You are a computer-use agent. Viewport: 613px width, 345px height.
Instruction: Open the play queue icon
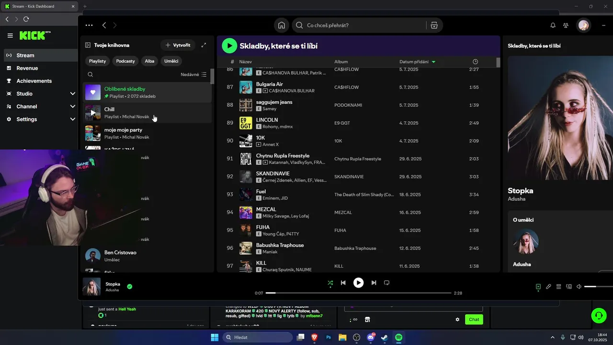click(x=558, y=287)
